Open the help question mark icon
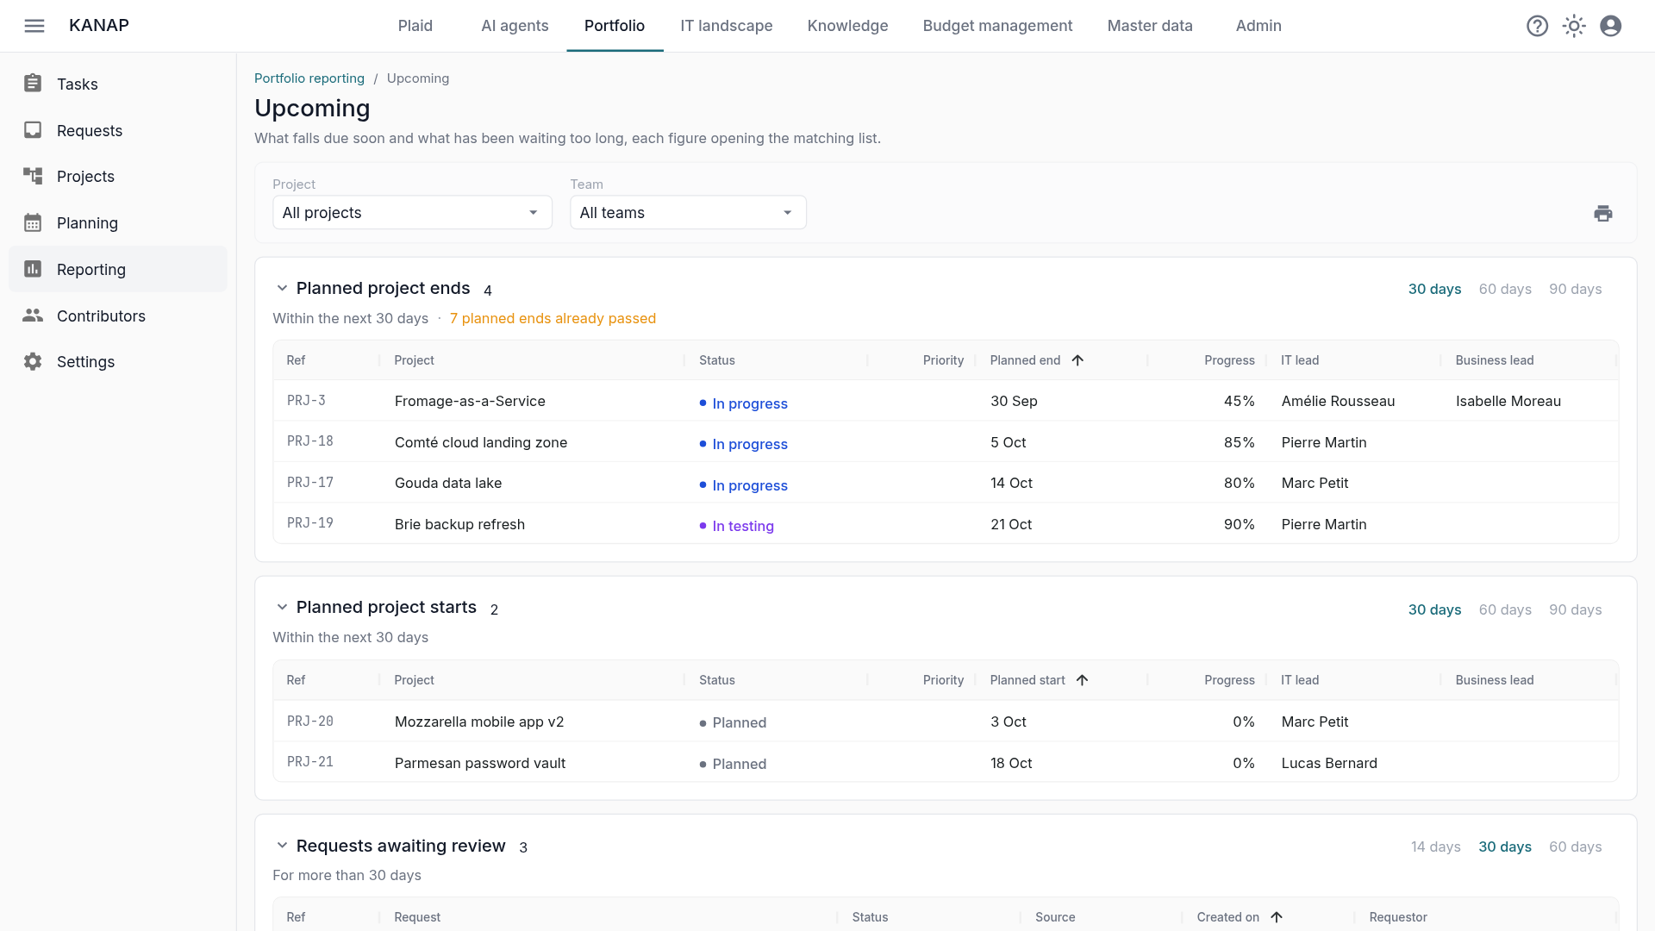The height and width of the screenshot is (931, 1655). 1537,26
